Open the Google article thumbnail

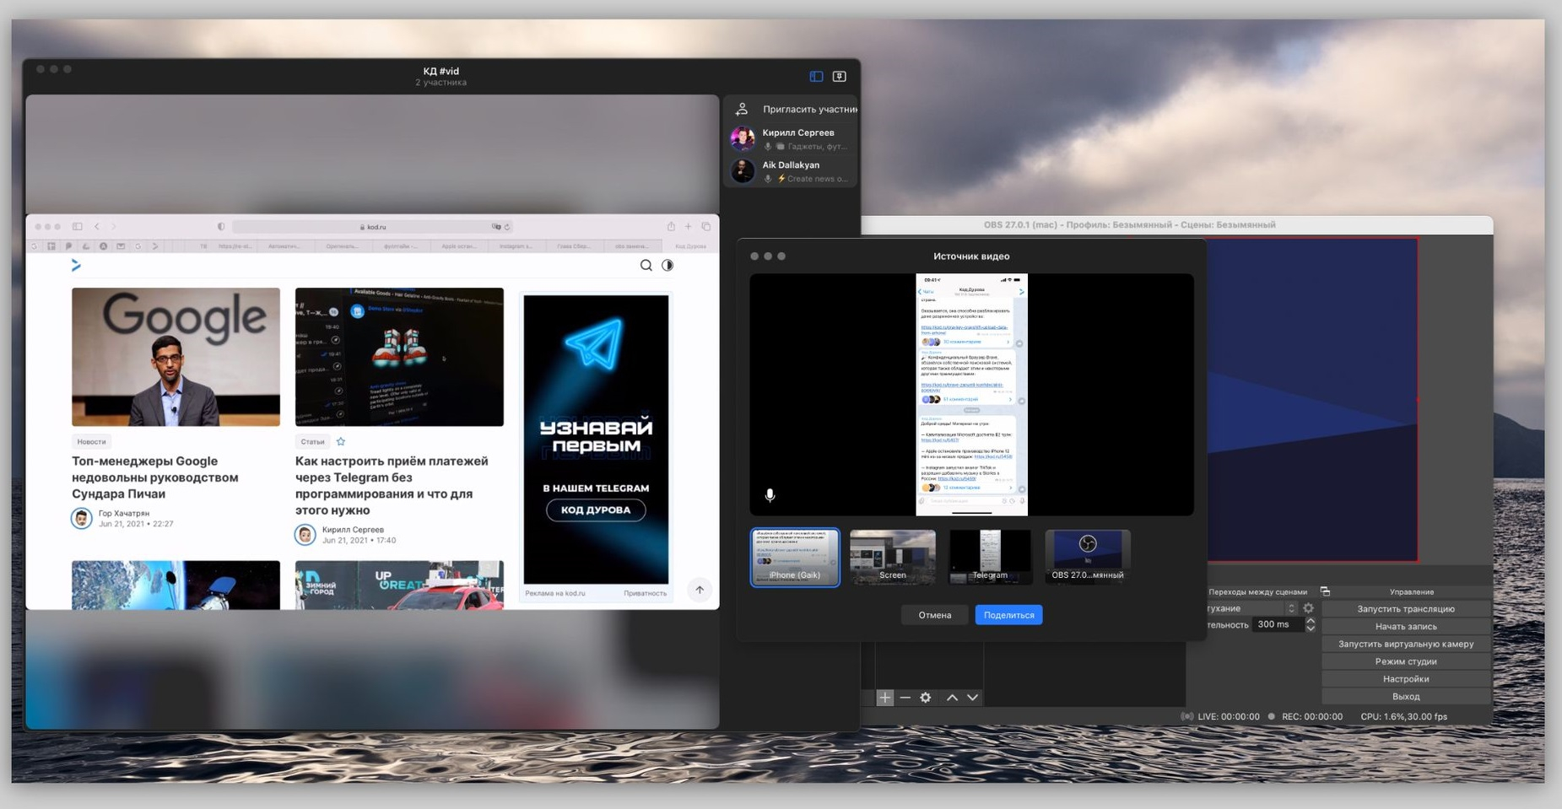(x=176, y=357)
